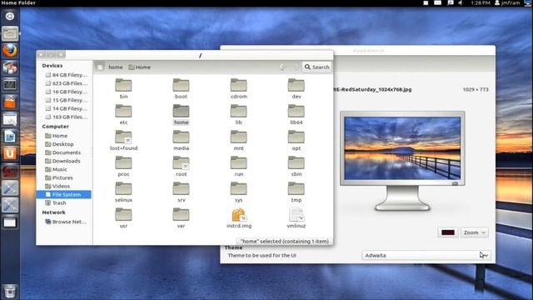
Task: Go back with the left arrow button
Action: (x=282, y=67)
